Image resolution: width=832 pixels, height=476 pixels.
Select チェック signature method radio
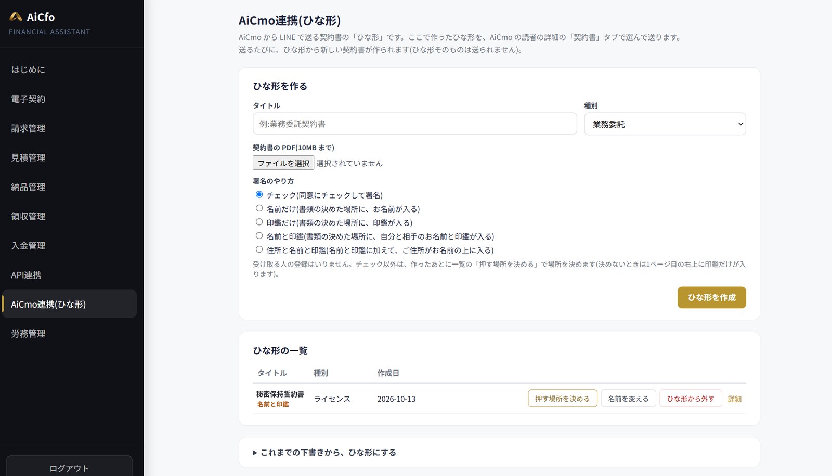(x=259, y=194)
